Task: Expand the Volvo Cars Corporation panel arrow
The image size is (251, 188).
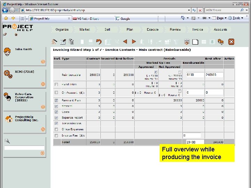Action: (x=43, y=107)
